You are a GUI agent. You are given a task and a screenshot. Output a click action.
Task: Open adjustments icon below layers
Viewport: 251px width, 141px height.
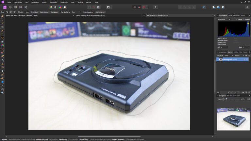coord(232,92)
